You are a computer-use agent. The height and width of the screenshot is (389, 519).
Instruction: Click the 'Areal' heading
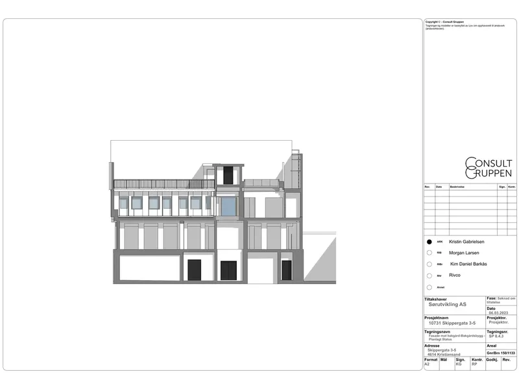pyautogui.click(x=492, y=346)
